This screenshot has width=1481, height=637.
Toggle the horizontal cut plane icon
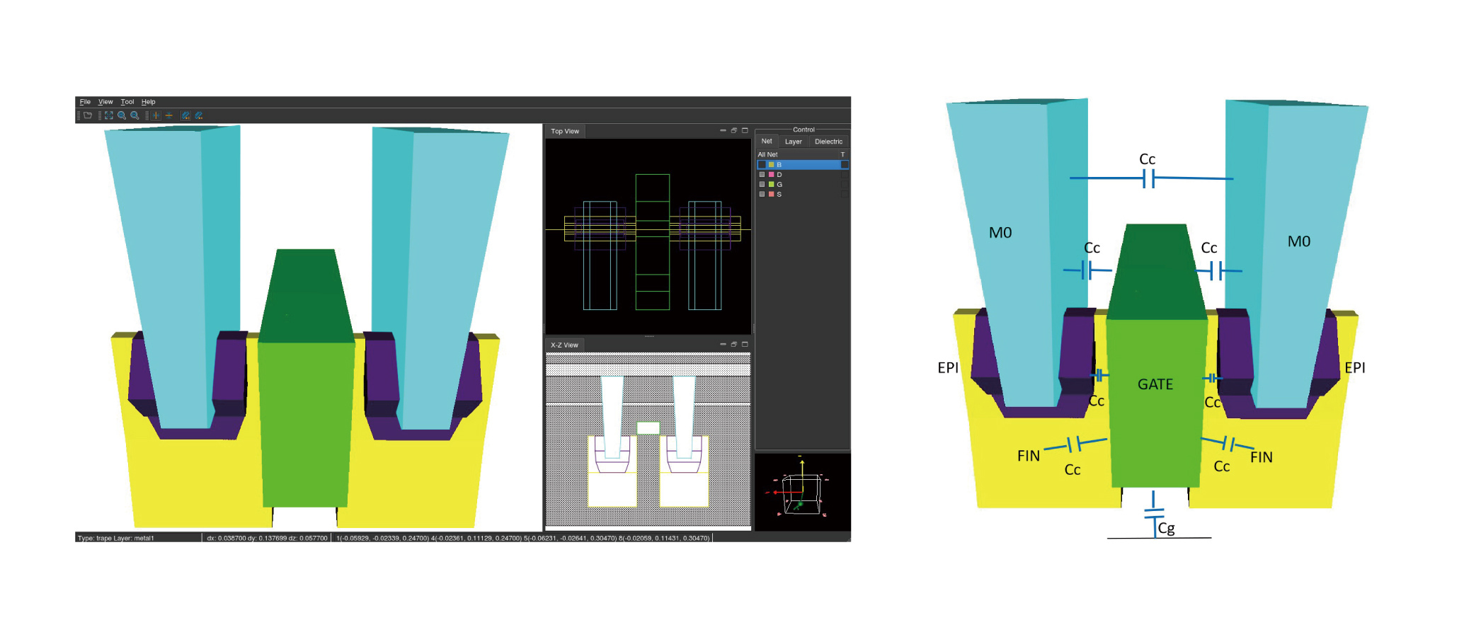(x=169, y=115)
